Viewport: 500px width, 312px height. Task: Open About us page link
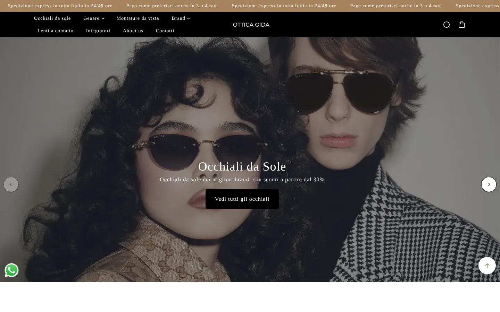pyautogui.click(x=133, y=31)
